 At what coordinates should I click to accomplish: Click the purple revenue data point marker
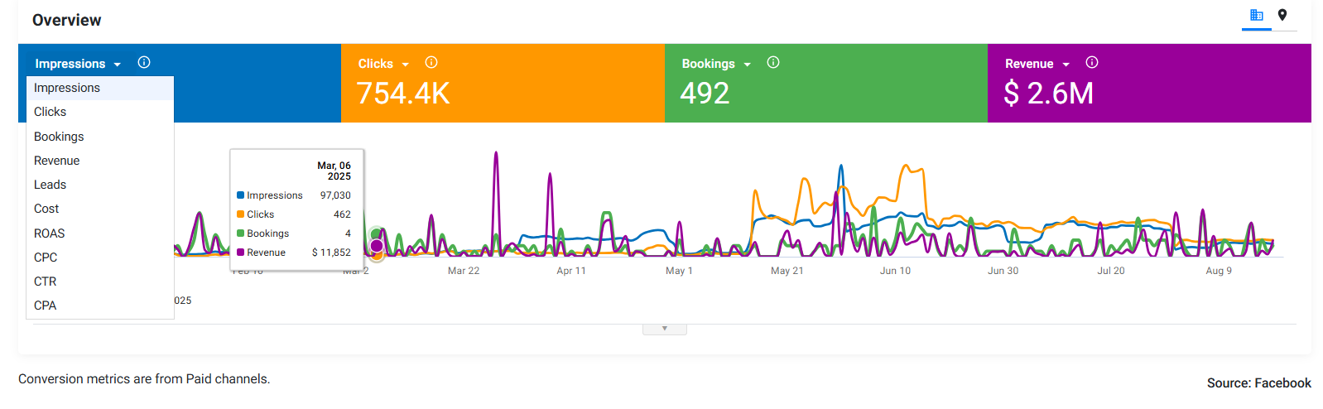(x=377, y=245)
